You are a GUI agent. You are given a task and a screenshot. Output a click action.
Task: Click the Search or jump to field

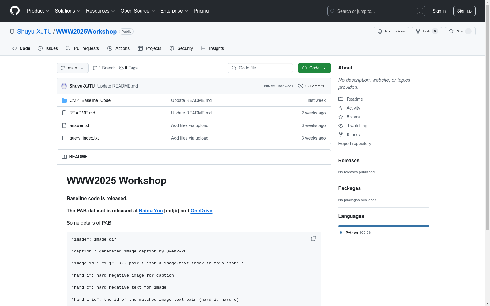point(376,11)
